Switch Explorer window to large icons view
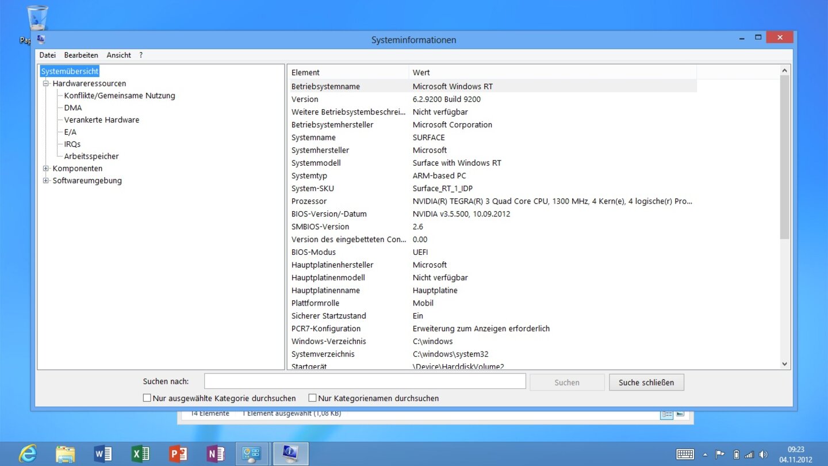The height and width of the screenshot is (466, 828). 680,414
